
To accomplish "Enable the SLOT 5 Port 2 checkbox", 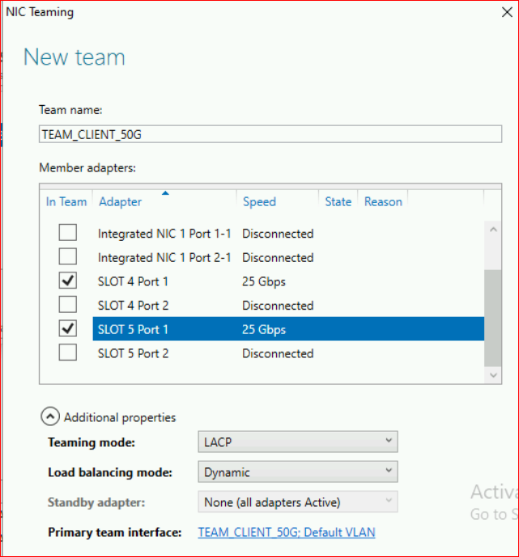I will [68, 353].
